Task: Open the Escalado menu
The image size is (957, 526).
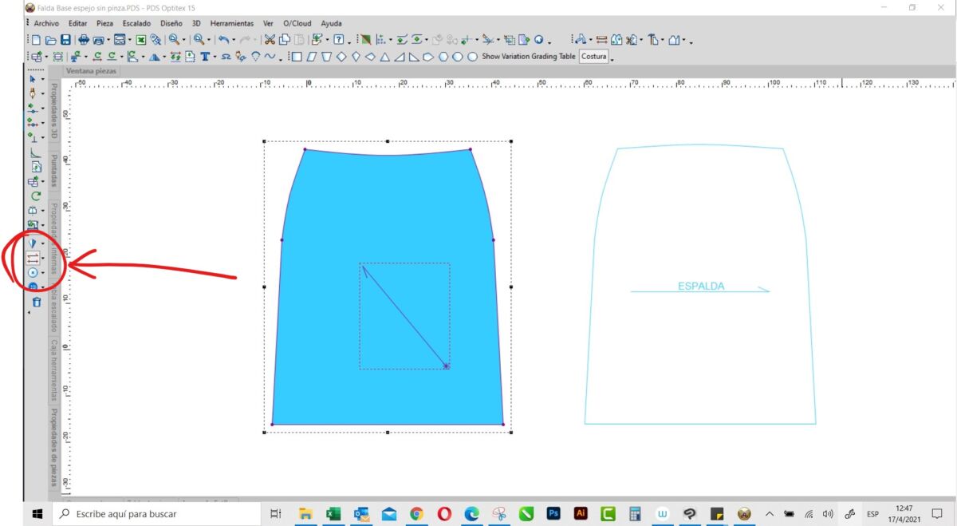Action: coord(136,24)
